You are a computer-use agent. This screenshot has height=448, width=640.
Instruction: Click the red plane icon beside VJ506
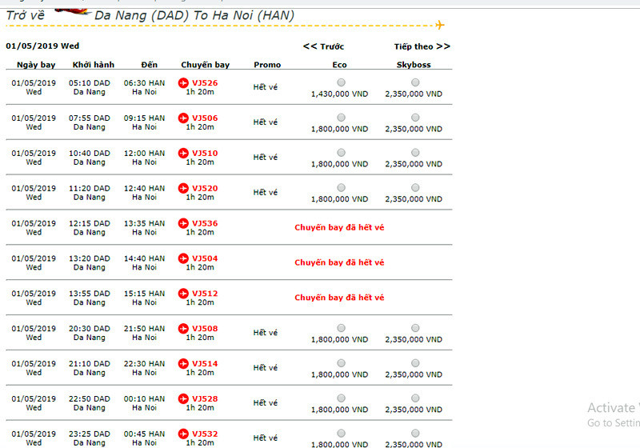point(183,118)
